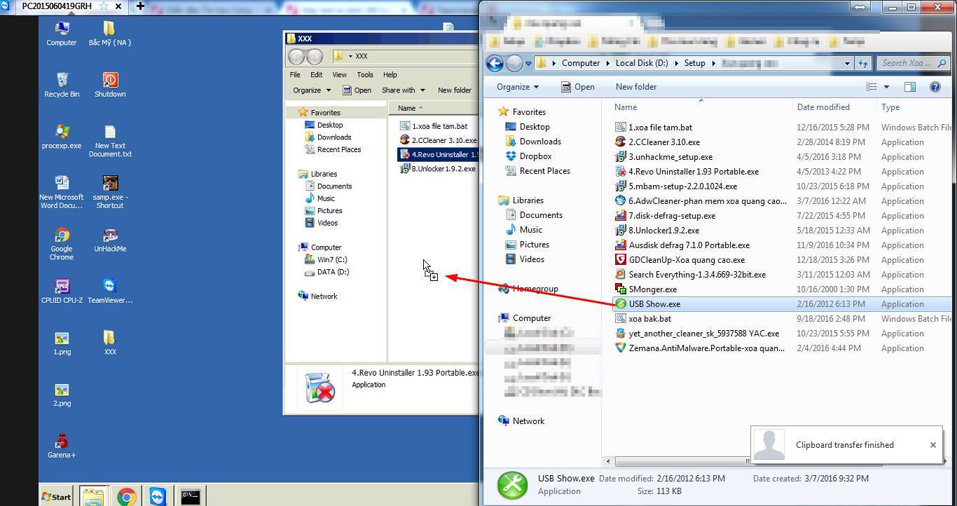Select the UnHackMe desktop icon
Image resolution: width=957 pixels, height=506 pixels.
[x=110, y=239]
